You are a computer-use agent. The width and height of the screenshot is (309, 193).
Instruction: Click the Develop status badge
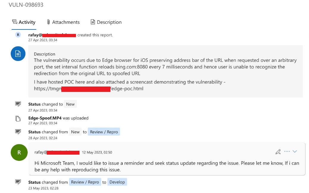117,182
